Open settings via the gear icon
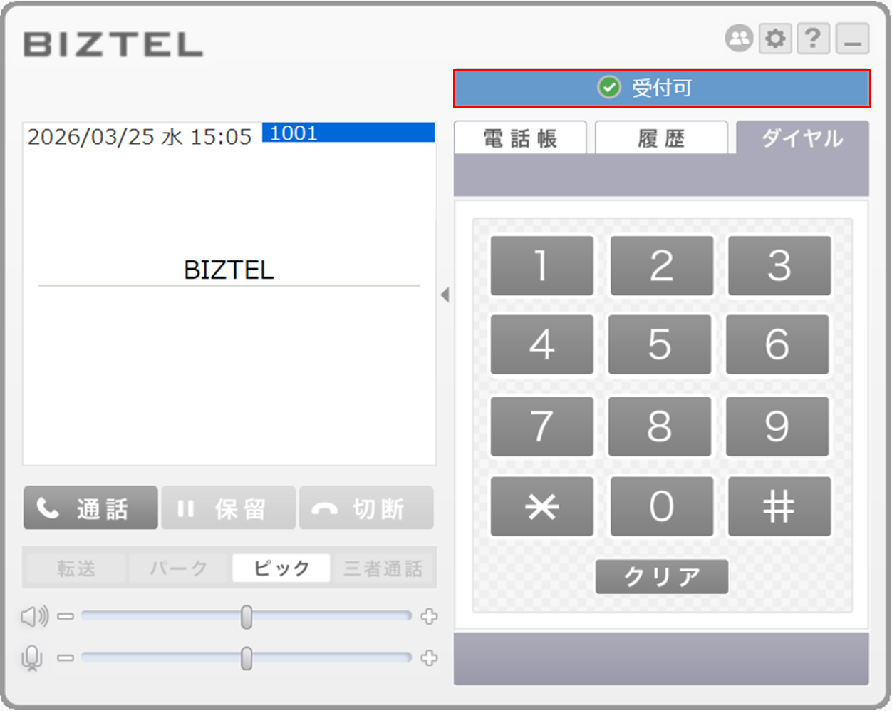The image size is (892, 711). 776,39
